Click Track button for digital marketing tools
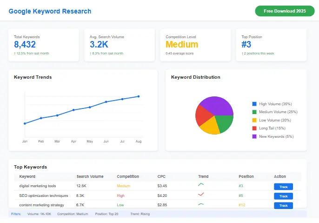 coord(283,186)
